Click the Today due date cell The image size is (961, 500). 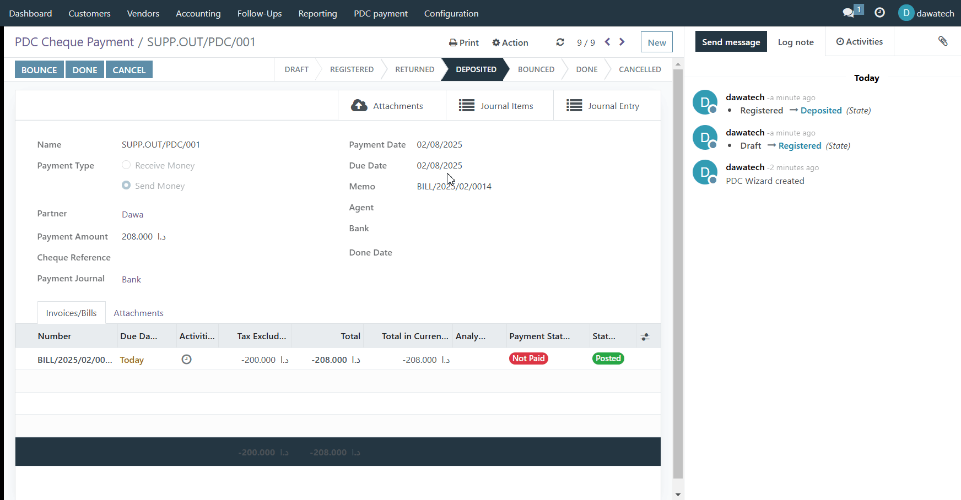pyautogui.click(x=132, y=360)
